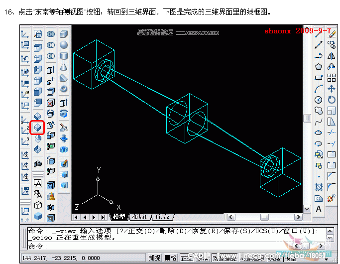Select the Arc draw tool
This screenshot has width=340, height=264.
pyautogui.click(x=318, y=89)
